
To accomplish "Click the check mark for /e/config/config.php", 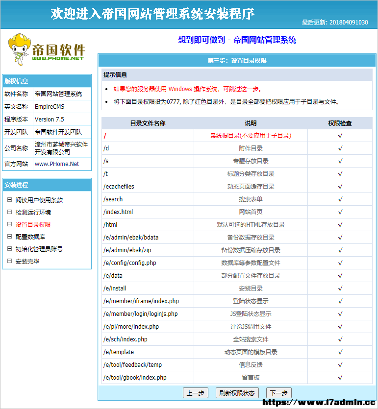I will [340, 263].
